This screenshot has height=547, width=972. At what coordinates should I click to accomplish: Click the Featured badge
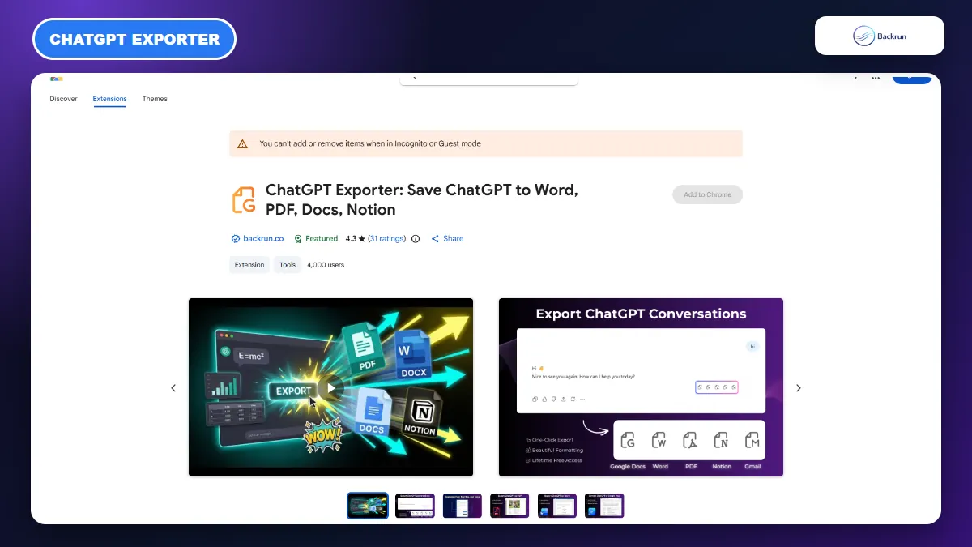point(316,239)
